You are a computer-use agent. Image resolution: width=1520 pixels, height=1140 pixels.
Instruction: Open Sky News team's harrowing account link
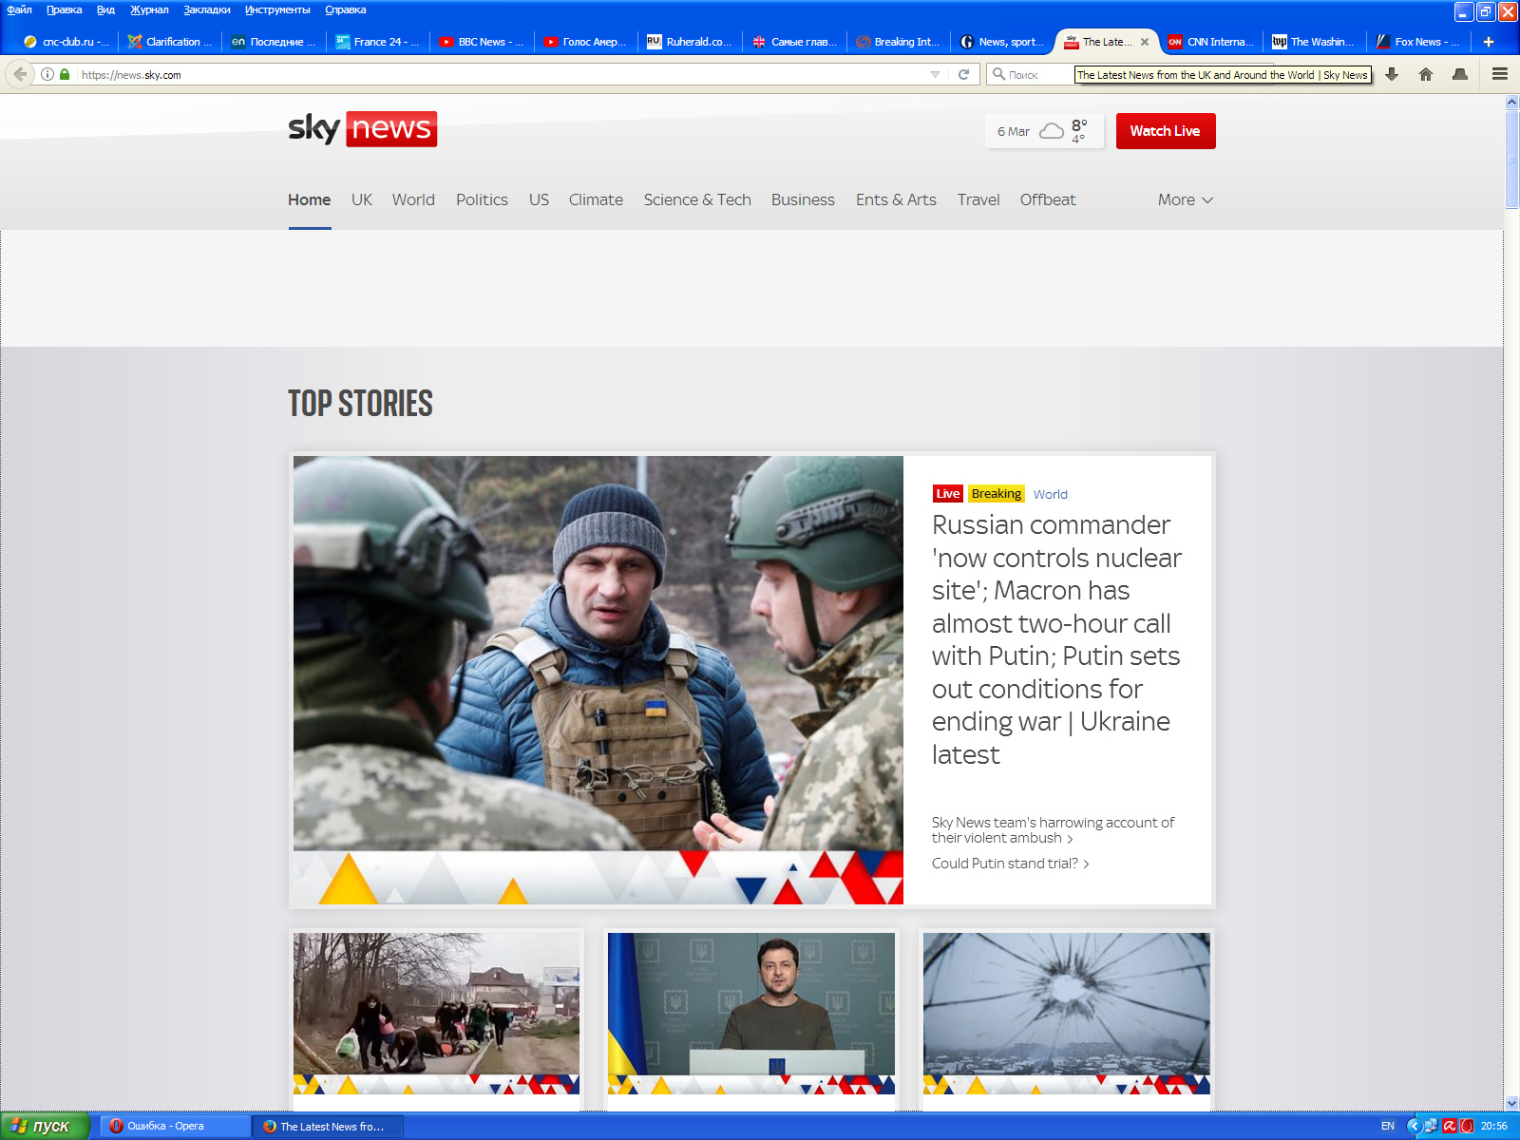coord(1053,830)
